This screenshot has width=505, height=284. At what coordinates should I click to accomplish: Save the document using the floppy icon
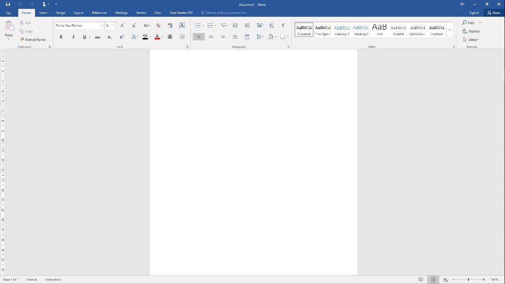point(8,4)
